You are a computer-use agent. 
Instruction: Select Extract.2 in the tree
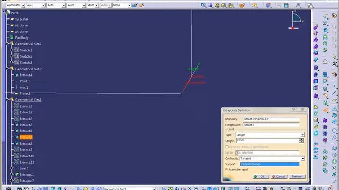[26, 106]
